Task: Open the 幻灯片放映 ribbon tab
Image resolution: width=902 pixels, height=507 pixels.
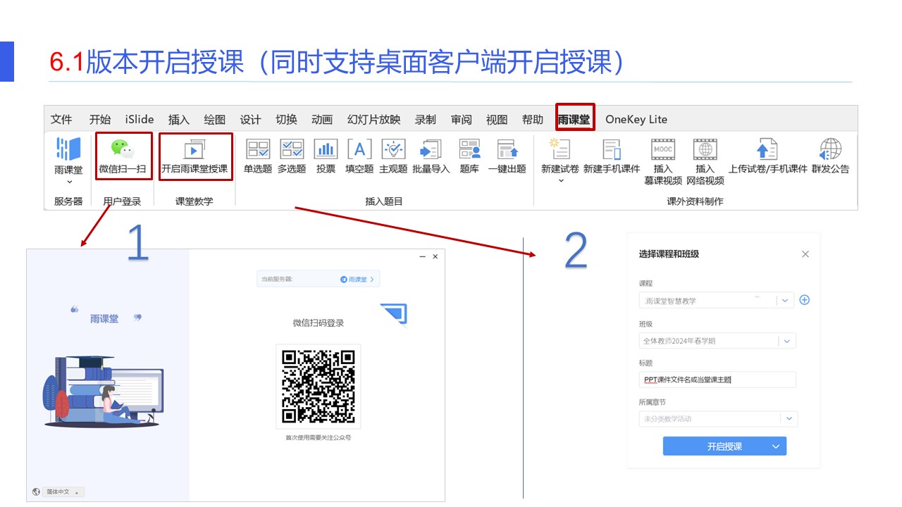Action: click(373, 120)
